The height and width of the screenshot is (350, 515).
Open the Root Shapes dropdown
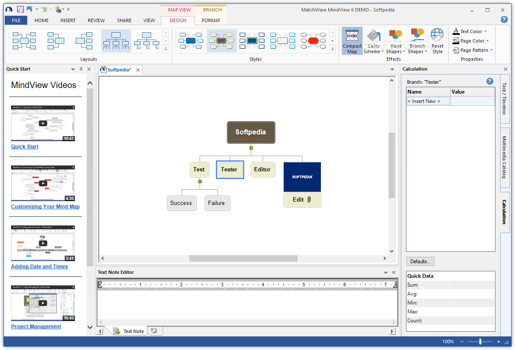[x=396, y=41]
